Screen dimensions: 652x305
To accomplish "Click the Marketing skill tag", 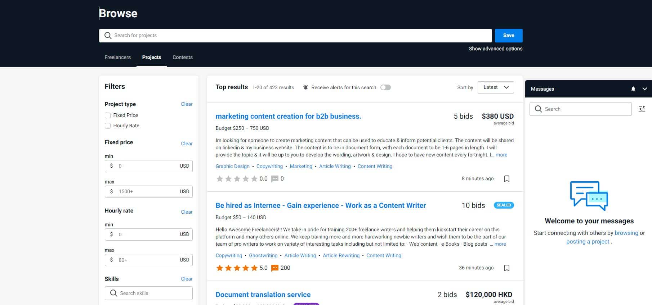I will [x=301, y=166].
